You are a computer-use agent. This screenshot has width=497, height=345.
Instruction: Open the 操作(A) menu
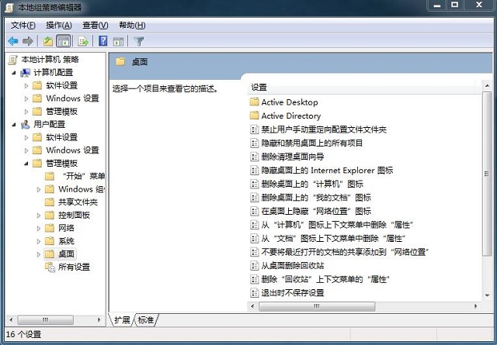click(x=59, y=26)
